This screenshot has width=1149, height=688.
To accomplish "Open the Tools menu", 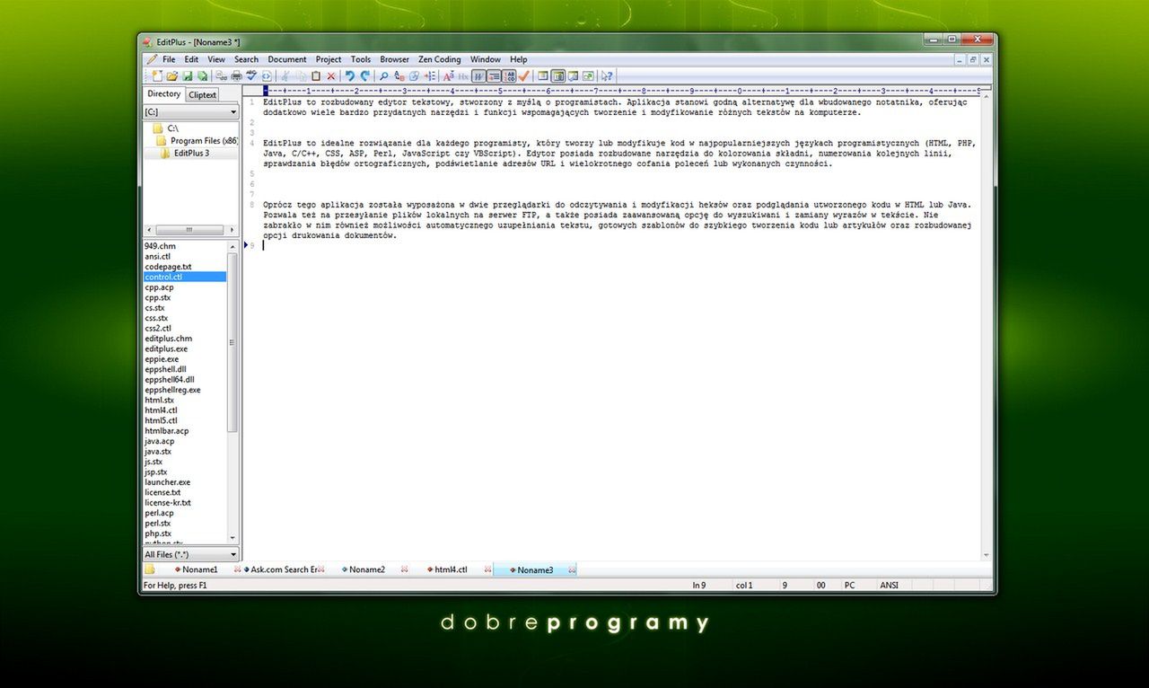I will [x=361, y=59].
